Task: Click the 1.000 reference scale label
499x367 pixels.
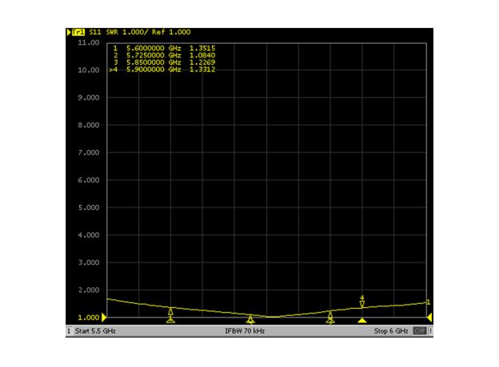Action: pos(89,318)
